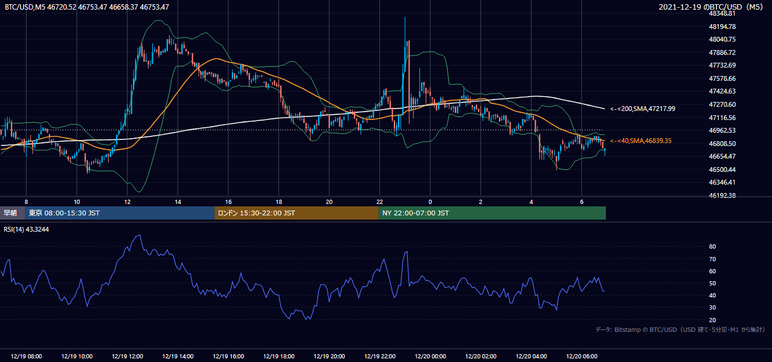This screenshot has height=362, width=772.
Task: Click the BTC/USD,M5 OHLC header text
Action: coord(87,7)
